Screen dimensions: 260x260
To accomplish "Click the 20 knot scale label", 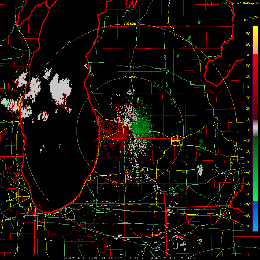I will [x=248, y=109].
